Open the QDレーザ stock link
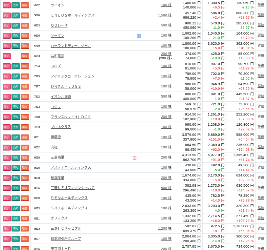This screenshot has height=250, width=267. tap(59, 25)
